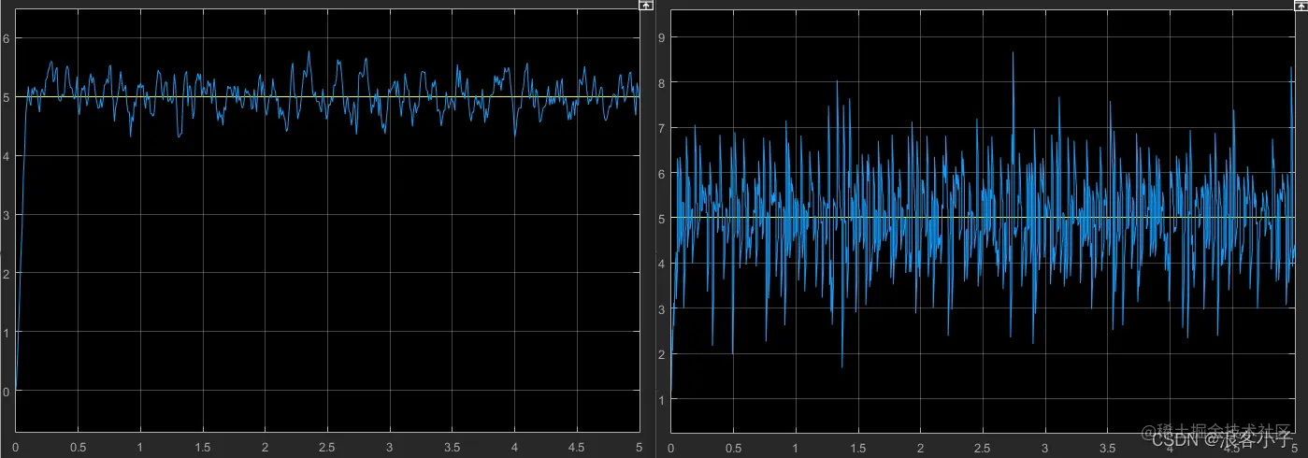Click x-axis tick label 3.5 on left scope
This screenshot has width=1308, height=458.
click(453, 448)
